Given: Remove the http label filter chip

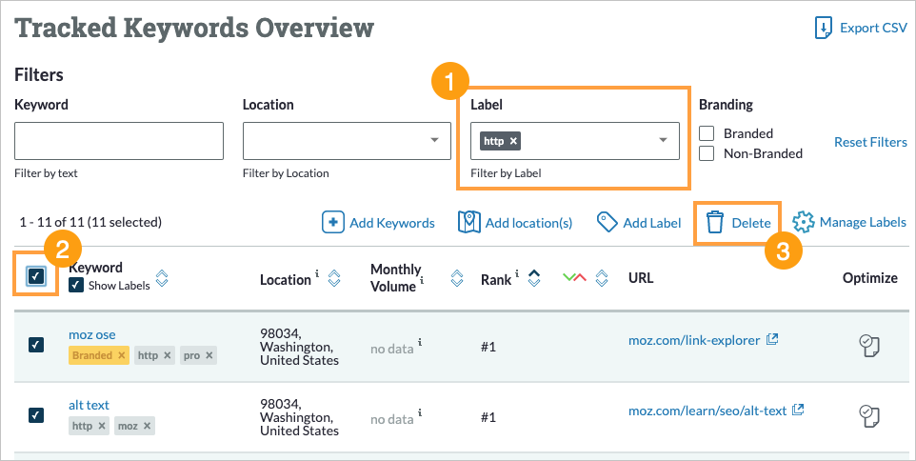Looking at the screenshot, I should coord(514,141).
